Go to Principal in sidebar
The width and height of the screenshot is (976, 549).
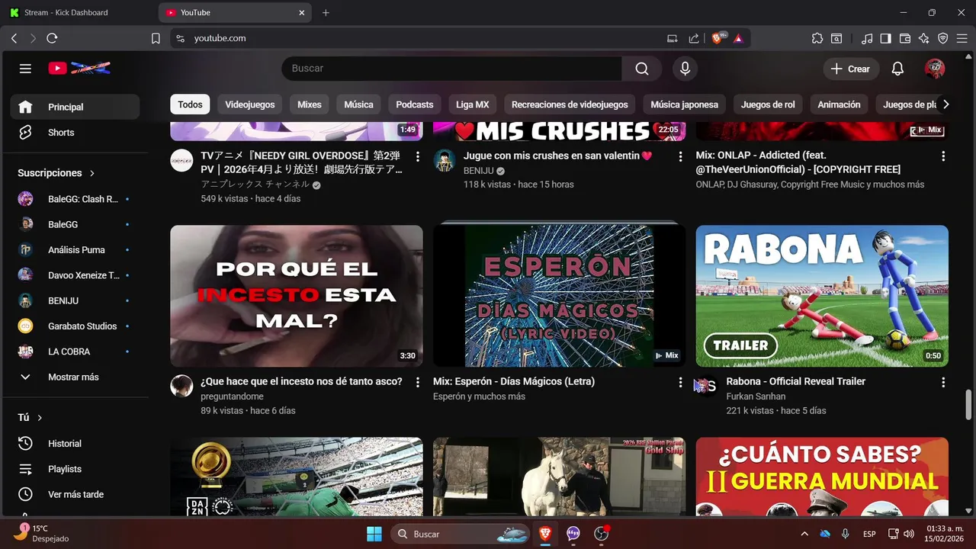coord(75,107)
